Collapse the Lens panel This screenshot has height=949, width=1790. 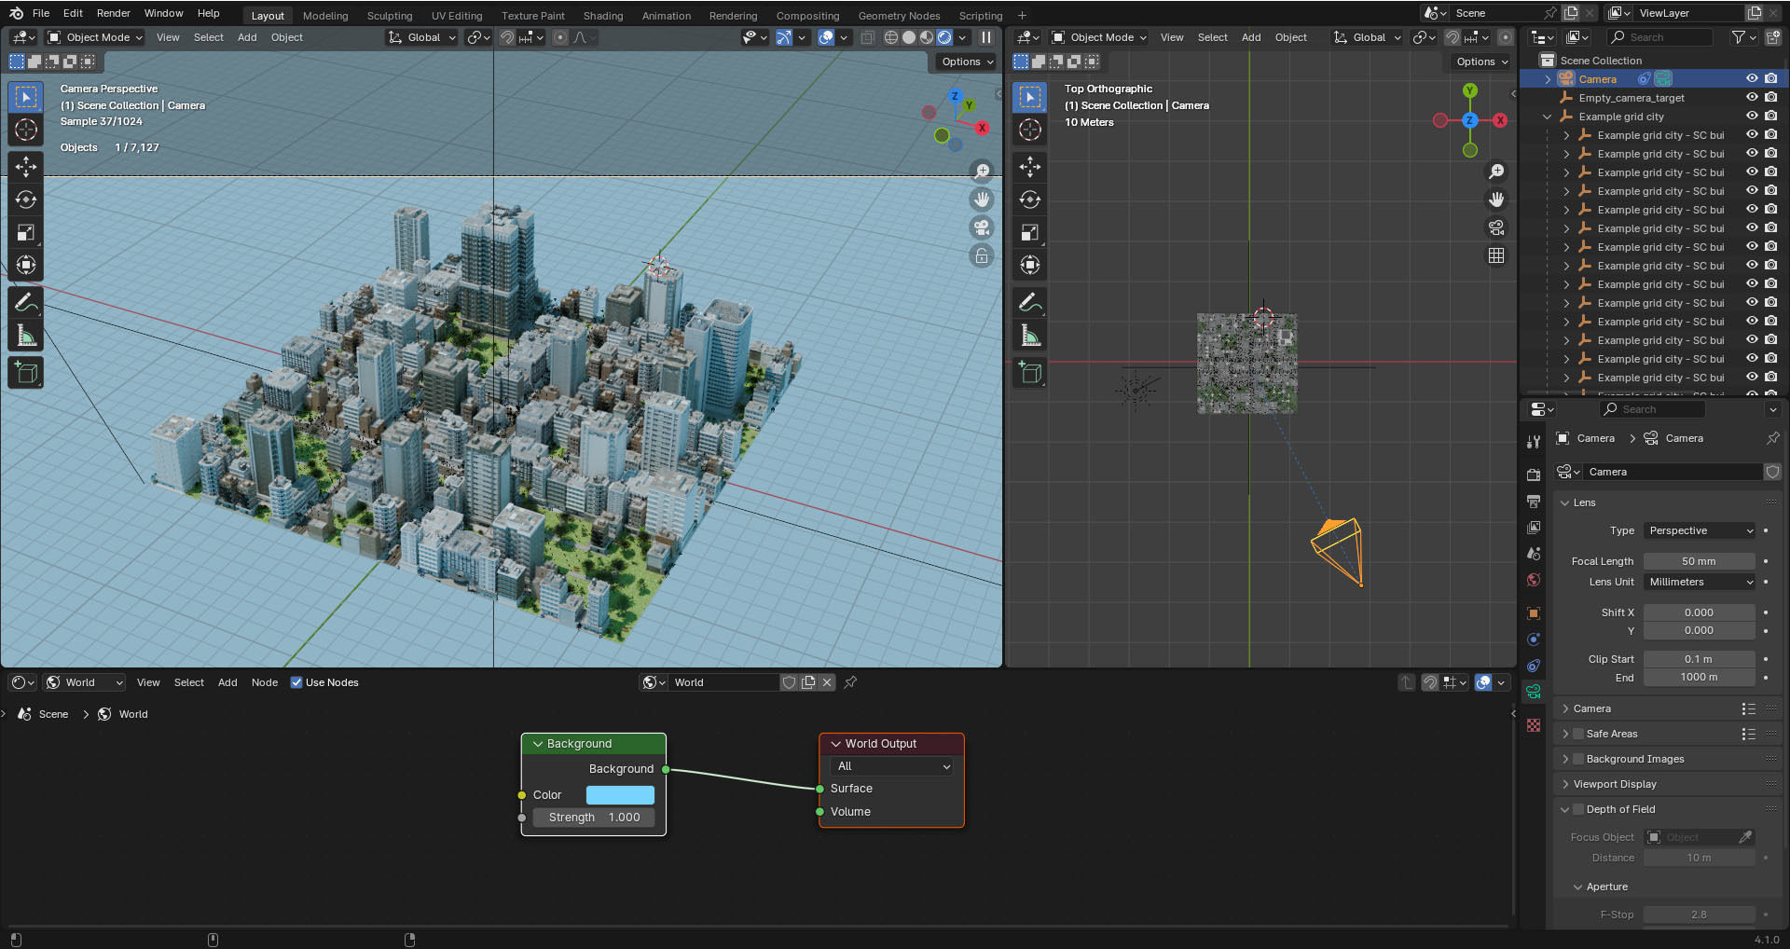tap(1565, 502)
